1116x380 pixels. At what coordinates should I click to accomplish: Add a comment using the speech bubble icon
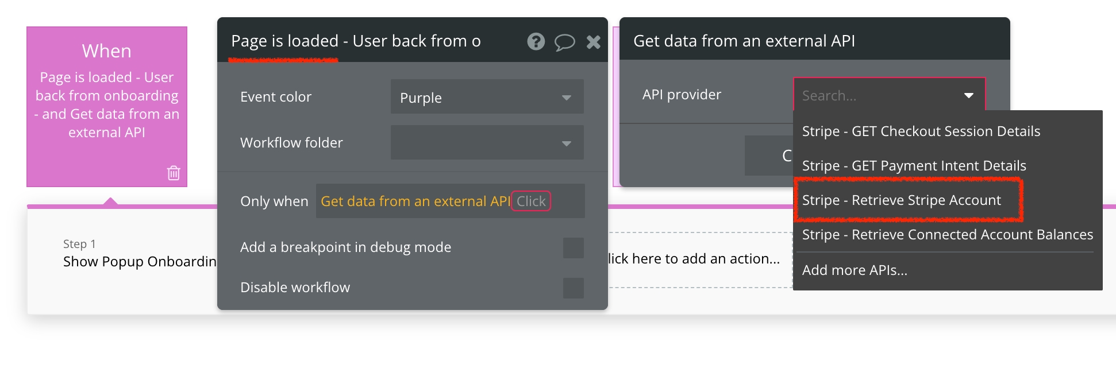click(x=565, y=41)
